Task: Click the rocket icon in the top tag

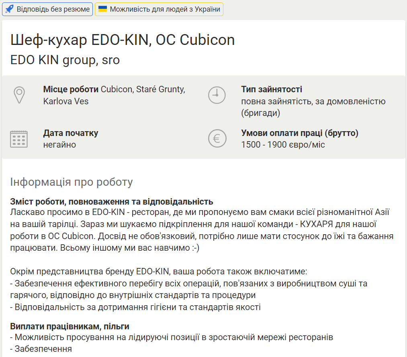Action: (9, 9)
